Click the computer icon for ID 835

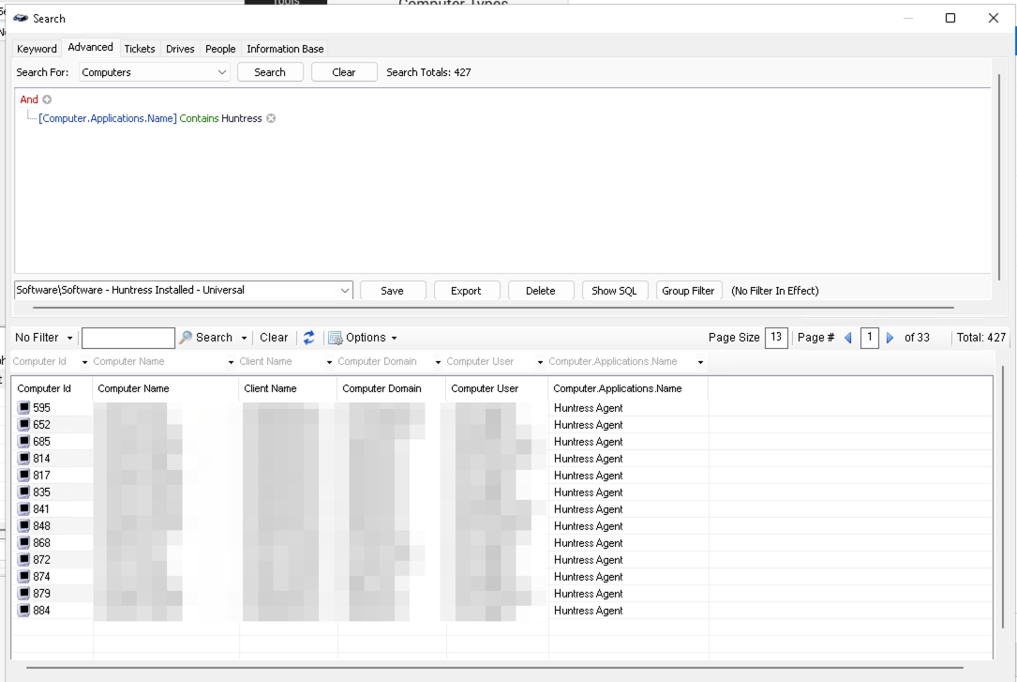tap(24, 492)
